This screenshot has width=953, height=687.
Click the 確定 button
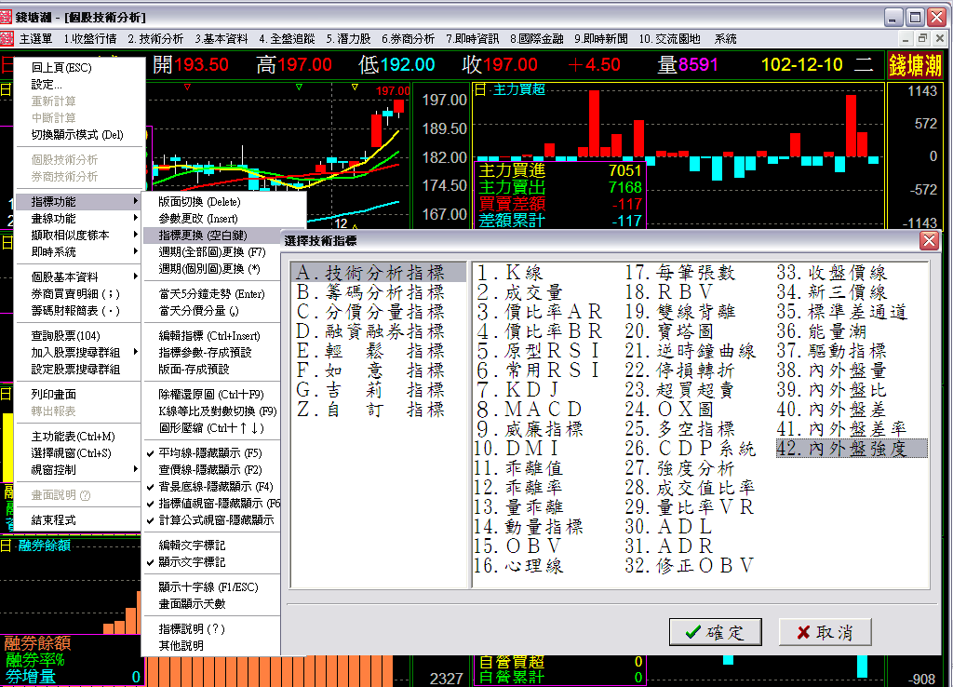pyautogui.click(x=715, y=632)
